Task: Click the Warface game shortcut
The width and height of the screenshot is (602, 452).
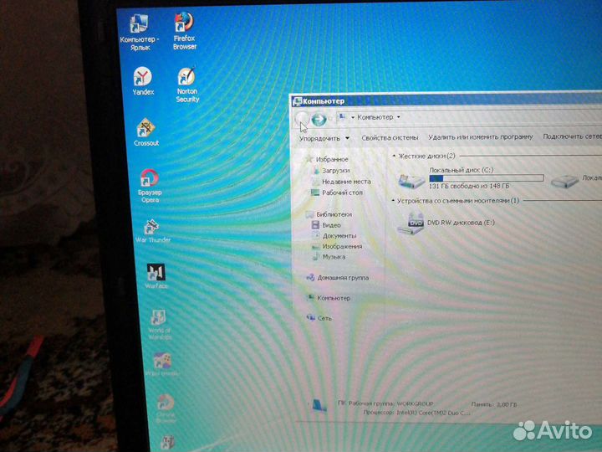Action: coord(156,273)
